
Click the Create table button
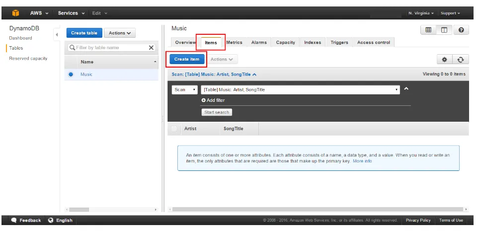[x=84, y=33]
